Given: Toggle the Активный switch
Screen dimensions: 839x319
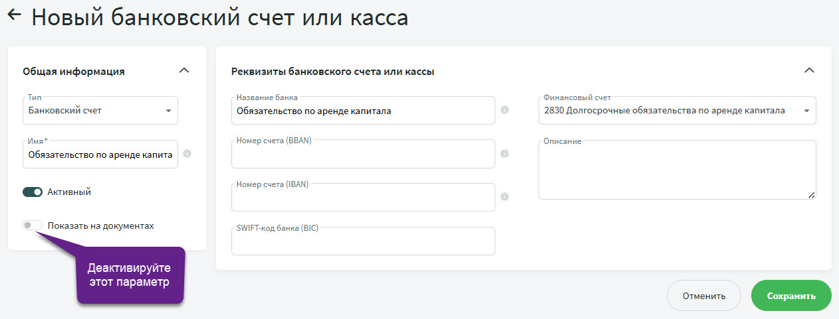Looking at the screenshot, I should coord(33,192).
